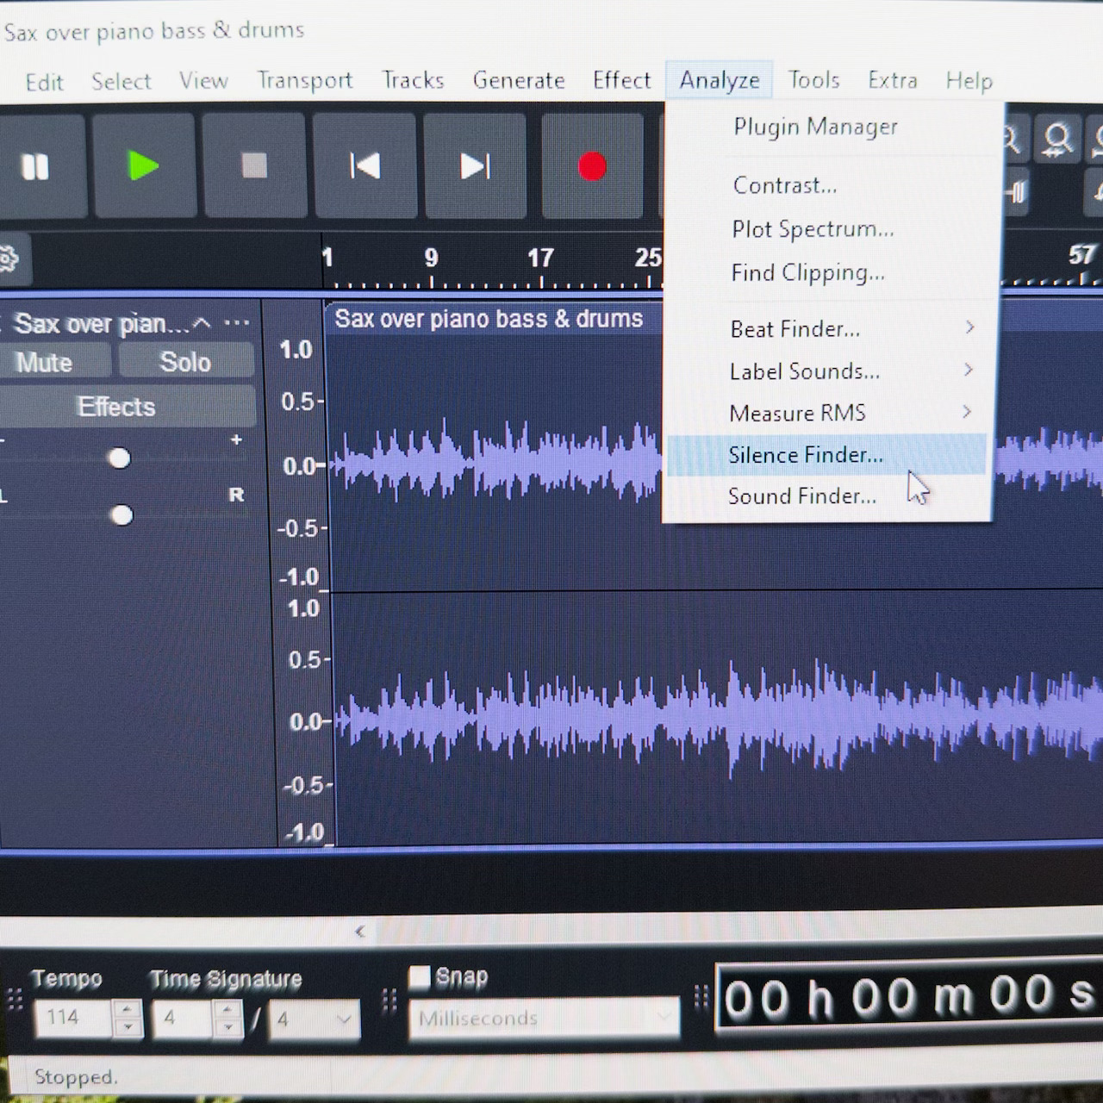This screenshot has height=1103, width=1103.
Task: Skip to start of the project
Action: pos(365,165)
